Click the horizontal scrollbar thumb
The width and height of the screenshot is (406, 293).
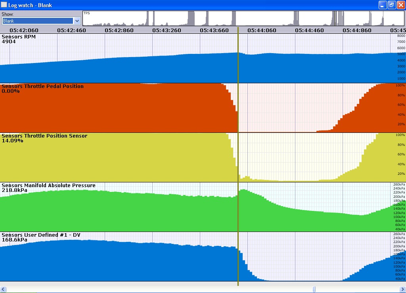click(314, 289)
